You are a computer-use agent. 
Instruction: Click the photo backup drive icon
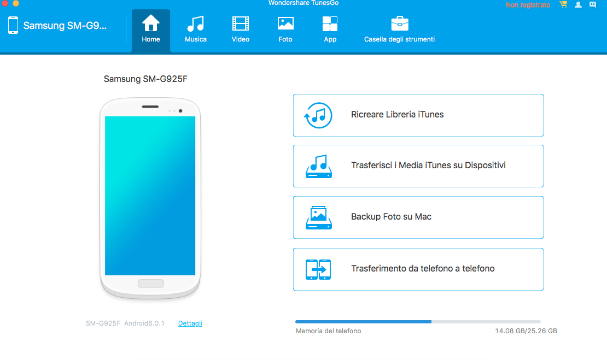[x=319, y=217]
